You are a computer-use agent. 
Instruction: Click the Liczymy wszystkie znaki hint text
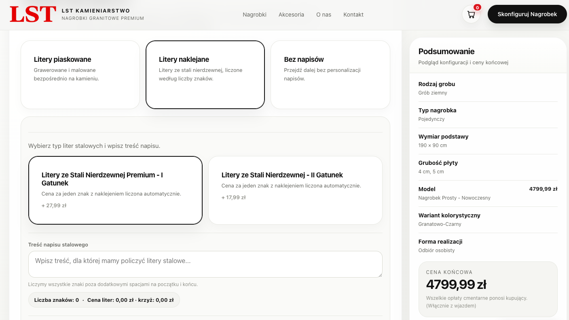point(113,284)
